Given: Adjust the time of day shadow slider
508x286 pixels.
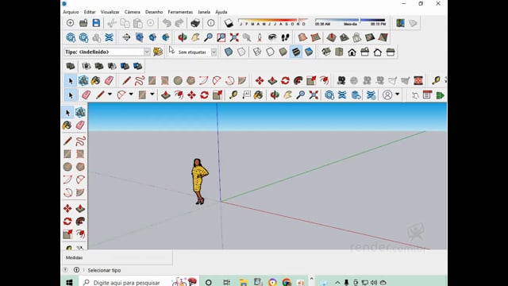Looking at the screenshot, I should pyautogui.click(x=350, y=21).
